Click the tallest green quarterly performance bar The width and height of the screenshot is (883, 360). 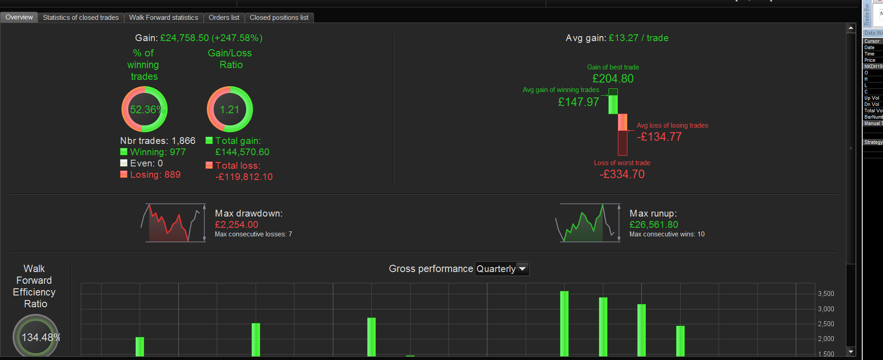tap(564, 323)
